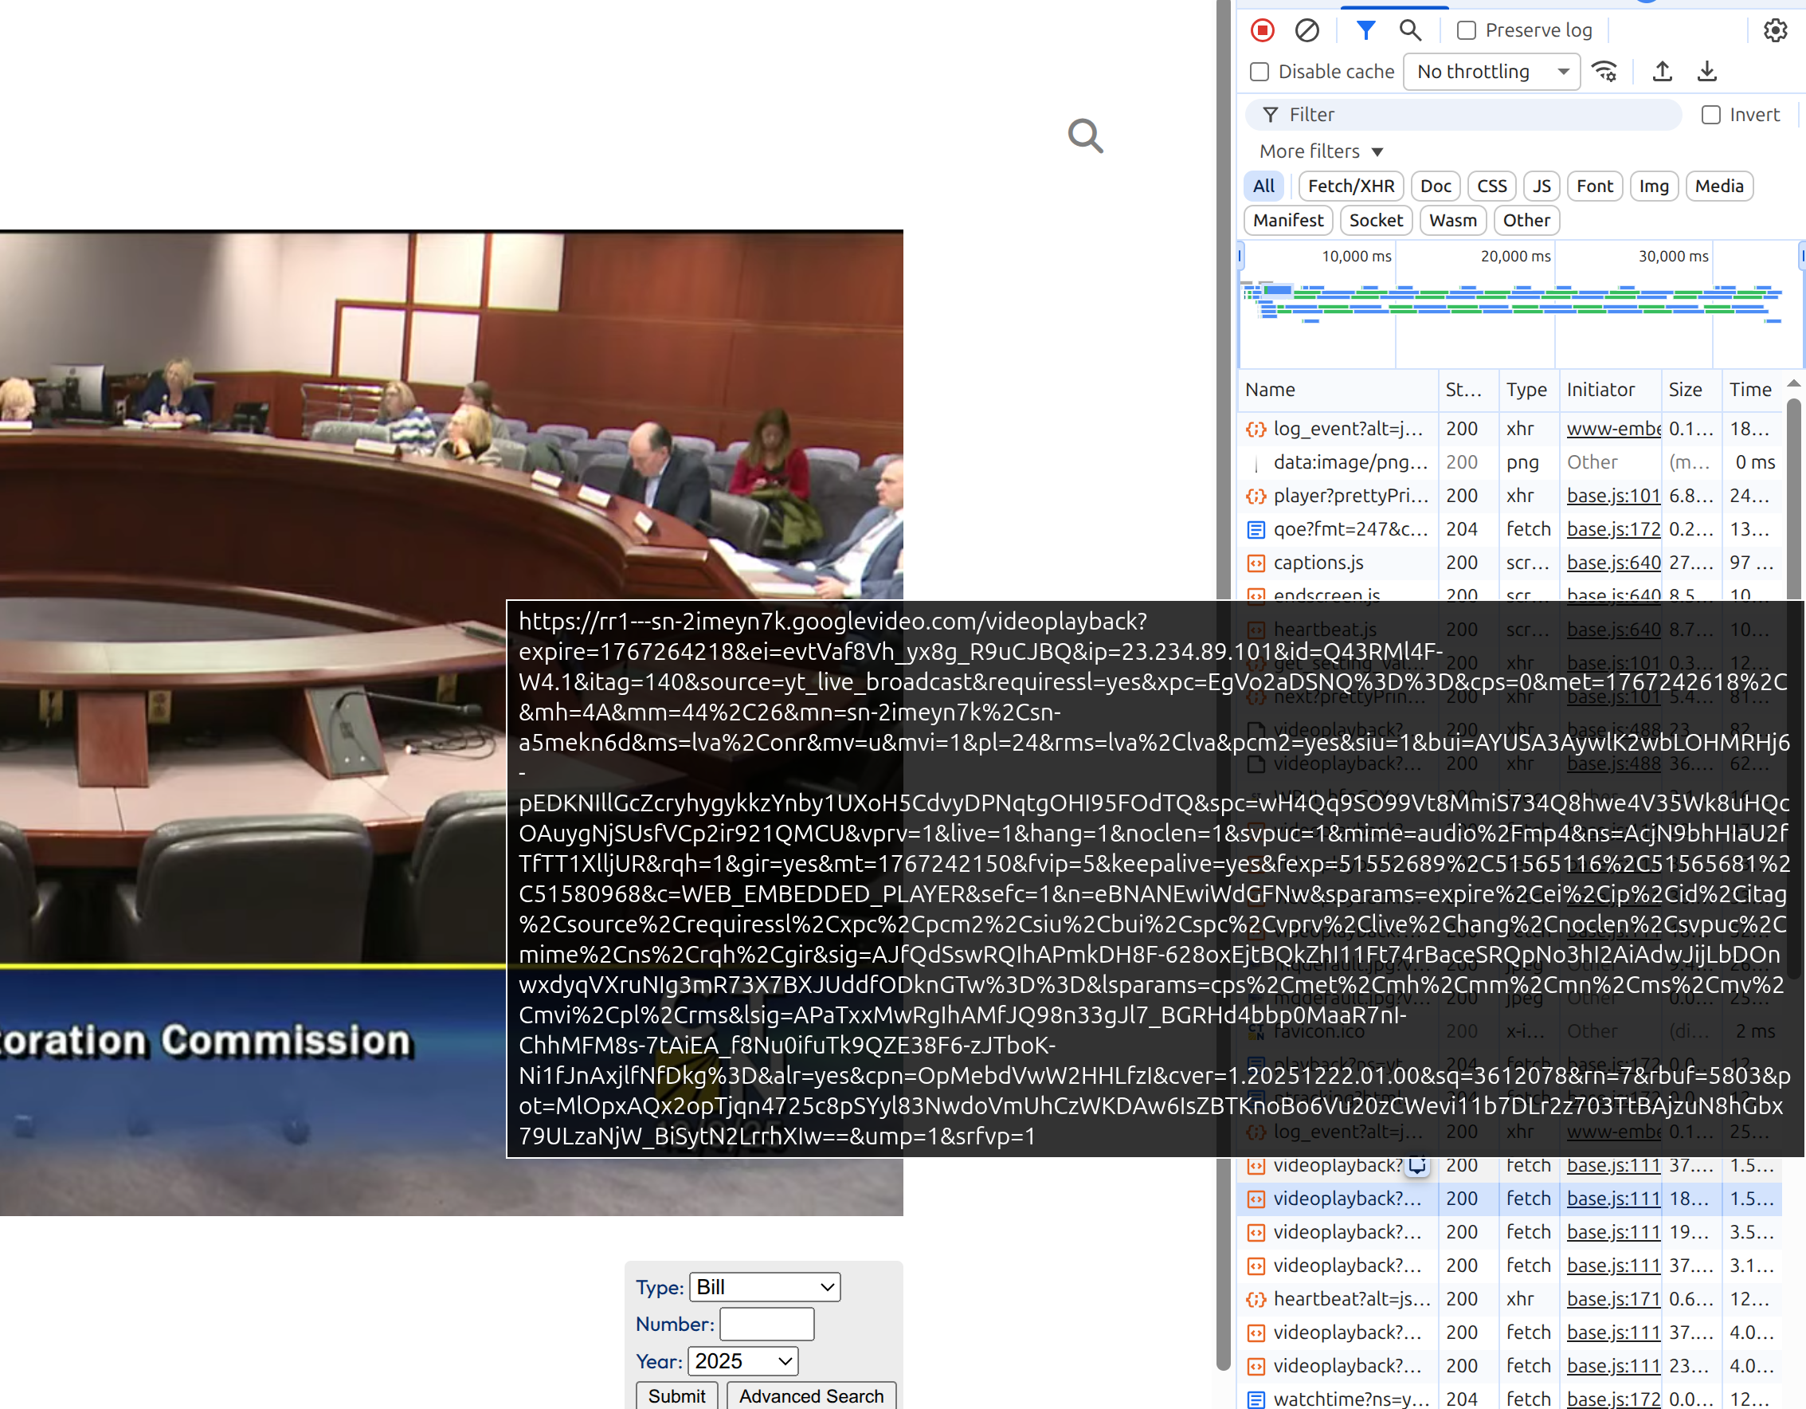Open network search magnifier in DevTools
1806x1409 pixels.
(1410, 30)
